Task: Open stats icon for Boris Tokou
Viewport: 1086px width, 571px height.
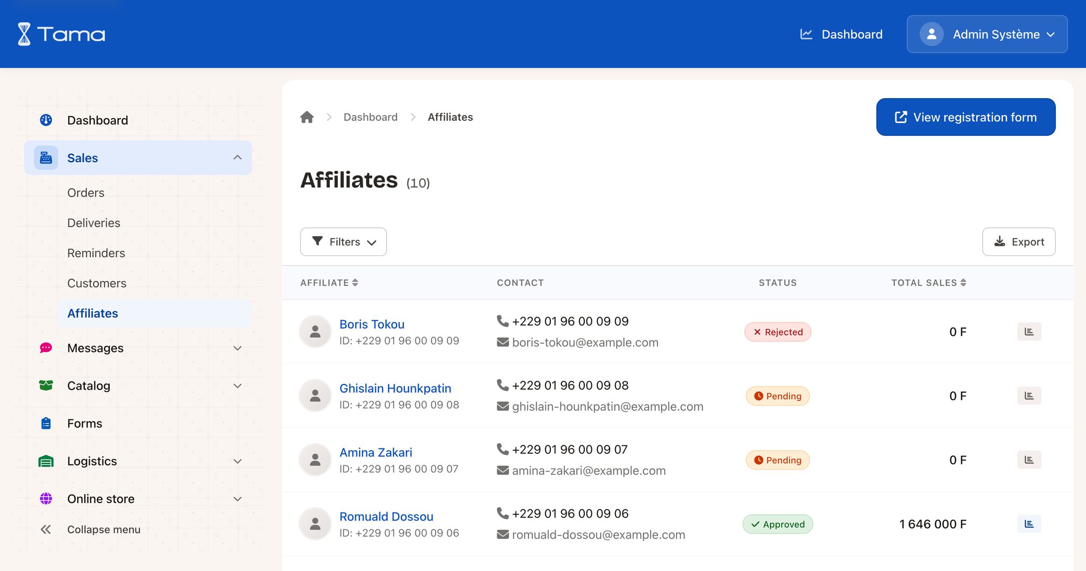Action: point(1029,332)
